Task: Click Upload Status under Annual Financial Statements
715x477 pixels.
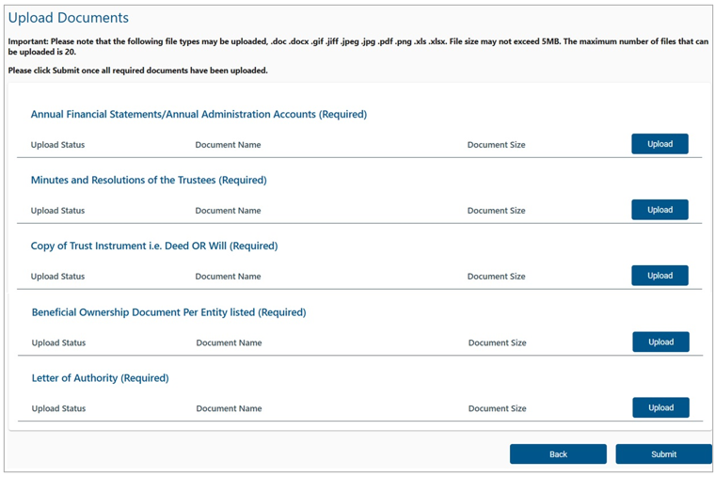Action: [58, 145]
